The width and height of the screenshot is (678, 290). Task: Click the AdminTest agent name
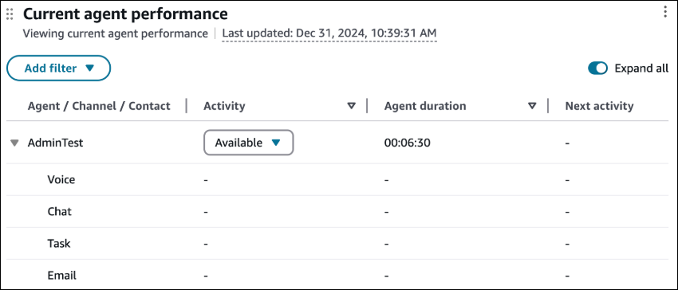coord(55,143)
